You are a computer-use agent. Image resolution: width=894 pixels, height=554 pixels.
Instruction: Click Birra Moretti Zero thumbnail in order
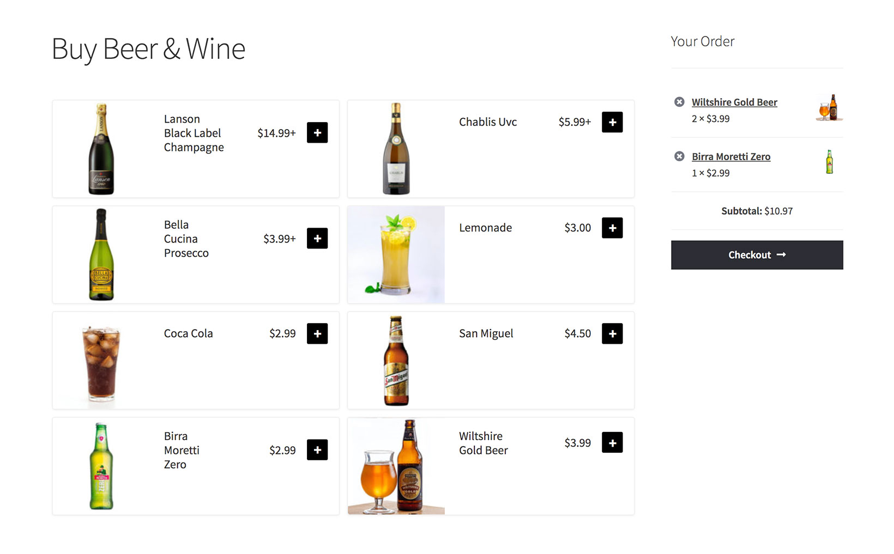pyautogui.click(x=829, y=162)
